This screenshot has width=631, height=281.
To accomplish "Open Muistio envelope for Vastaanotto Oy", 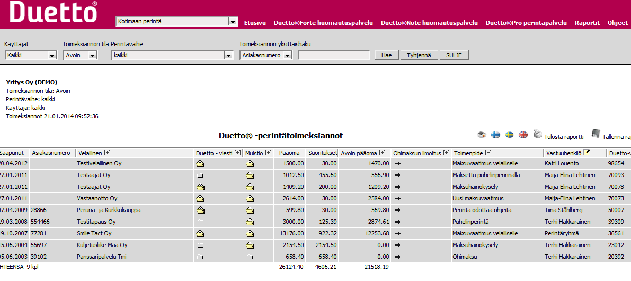I will coord(250,198).
